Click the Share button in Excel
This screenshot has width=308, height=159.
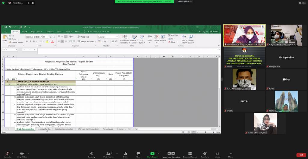pyautogui.click(x=214, y=32)
